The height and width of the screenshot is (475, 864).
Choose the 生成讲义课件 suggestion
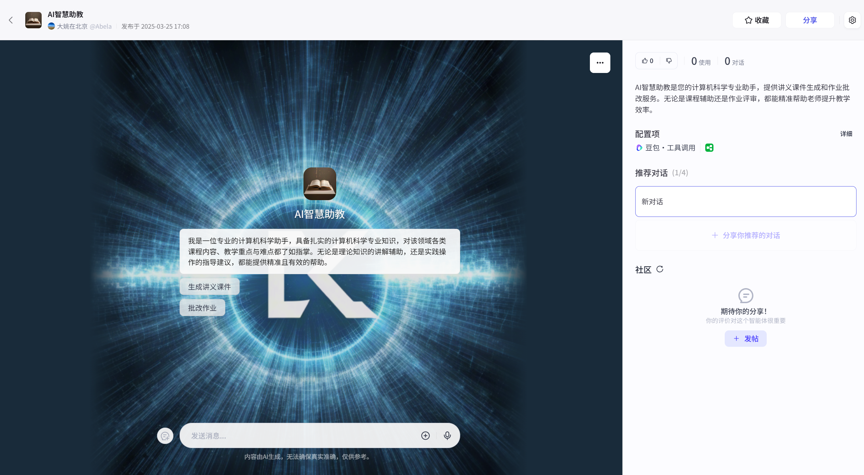click(209, 287)
